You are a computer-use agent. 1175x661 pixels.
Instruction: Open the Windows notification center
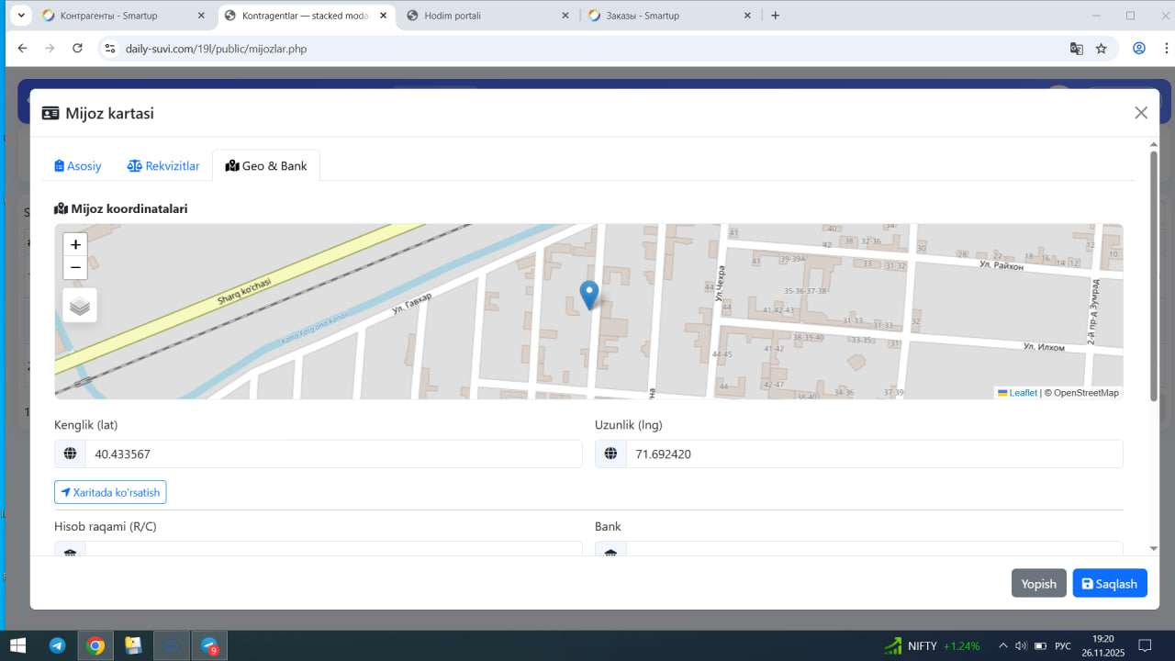click(x=1145, y=645)
